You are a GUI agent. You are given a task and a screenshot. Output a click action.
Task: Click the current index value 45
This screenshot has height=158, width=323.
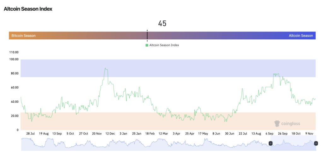(162, 24)
